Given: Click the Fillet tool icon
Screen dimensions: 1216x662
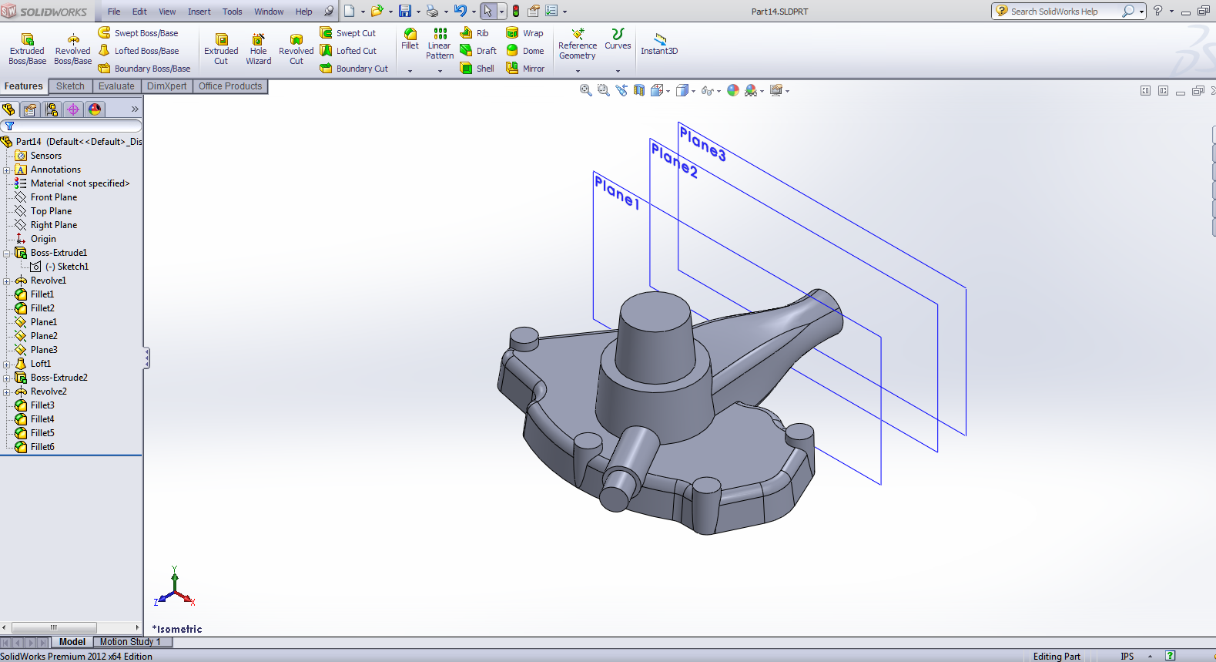Looking at the screenshot, I should tap(410, 39).
